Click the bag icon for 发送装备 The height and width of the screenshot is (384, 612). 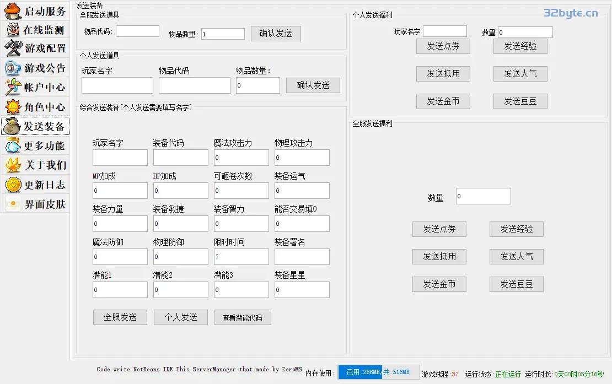pos(12,126)
